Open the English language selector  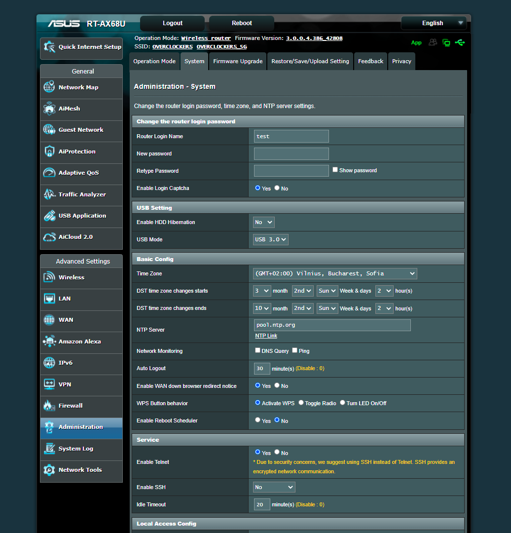pos(433,23)
